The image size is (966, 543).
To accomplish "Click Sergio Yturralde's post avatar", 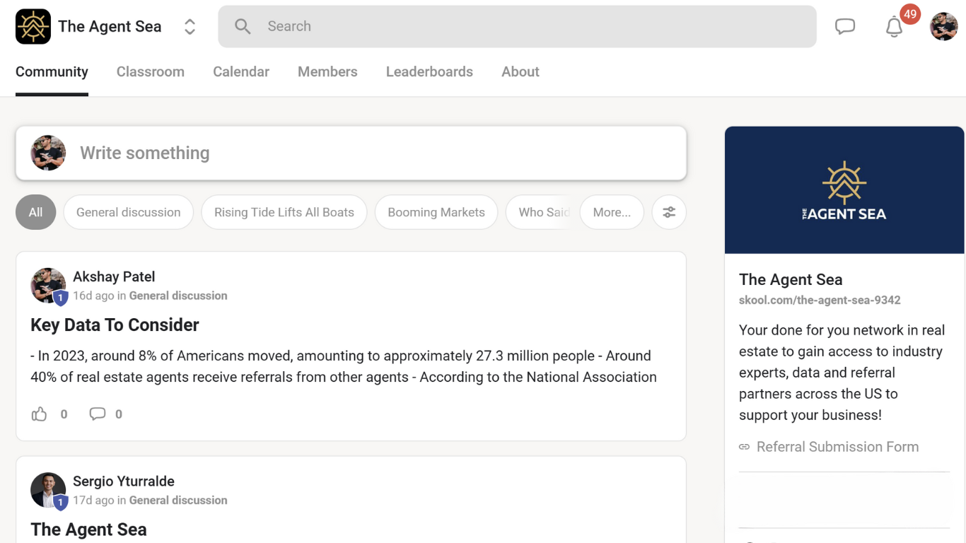I will 48,490.
